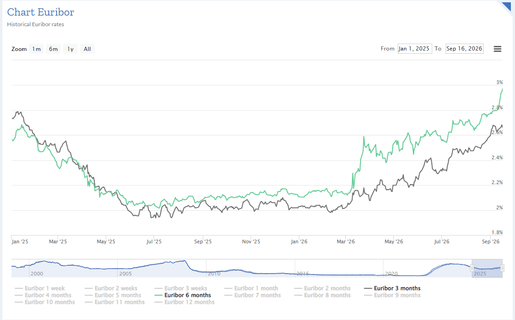The height and width of the screenshot is (320, 515).
Task: Hide the Euribor 3 months series
Action: click(392, 288)
